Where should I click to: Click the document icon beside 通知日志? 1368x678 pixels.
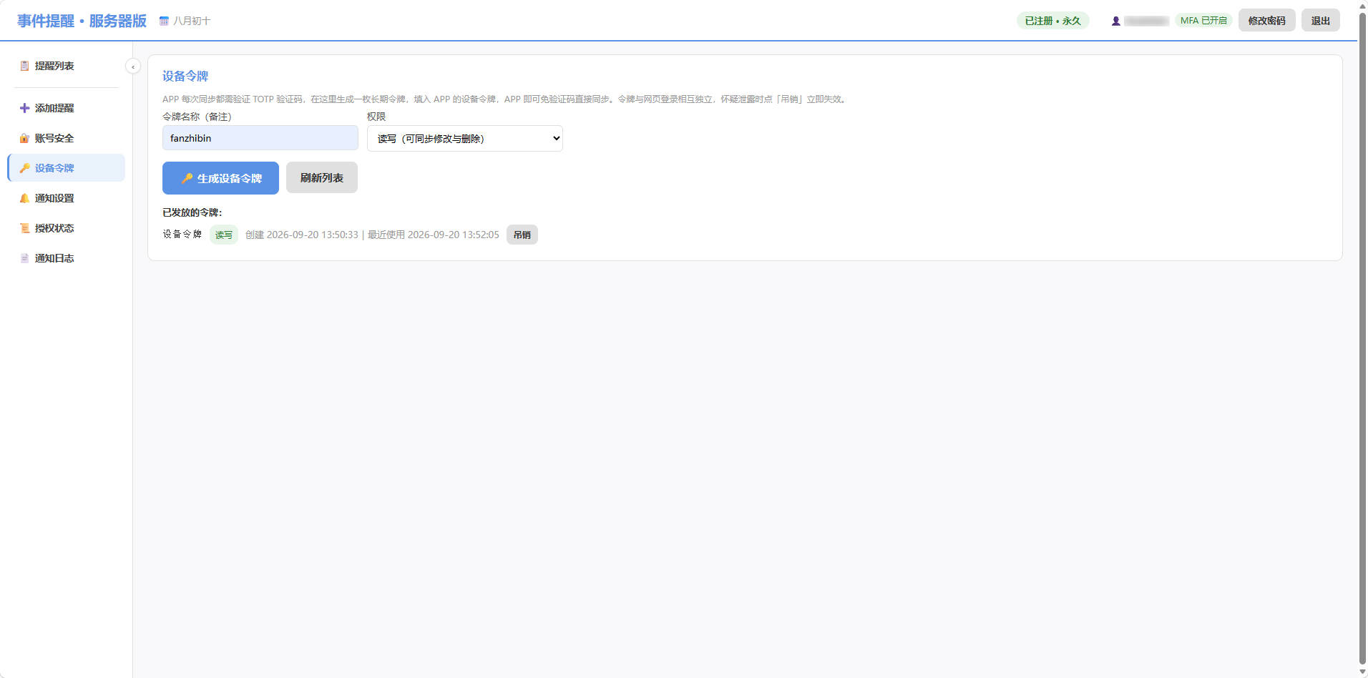tap(24, 258)
